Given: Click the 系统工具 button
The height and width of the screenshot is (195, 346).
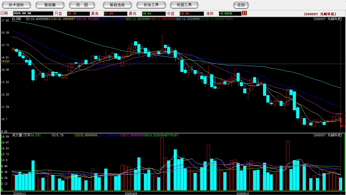Looking at the screenshot, I should [x=151, y=5].
